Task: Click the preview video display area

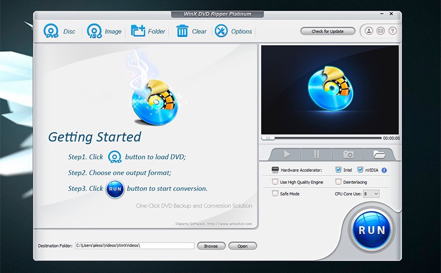Action: coord(330,90)
